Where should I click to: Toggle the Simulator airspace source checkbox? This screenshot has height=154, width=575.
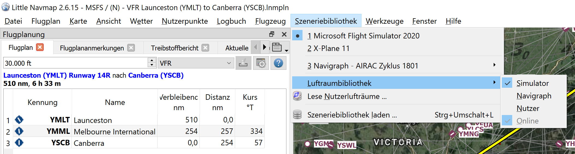click(507, 83)
